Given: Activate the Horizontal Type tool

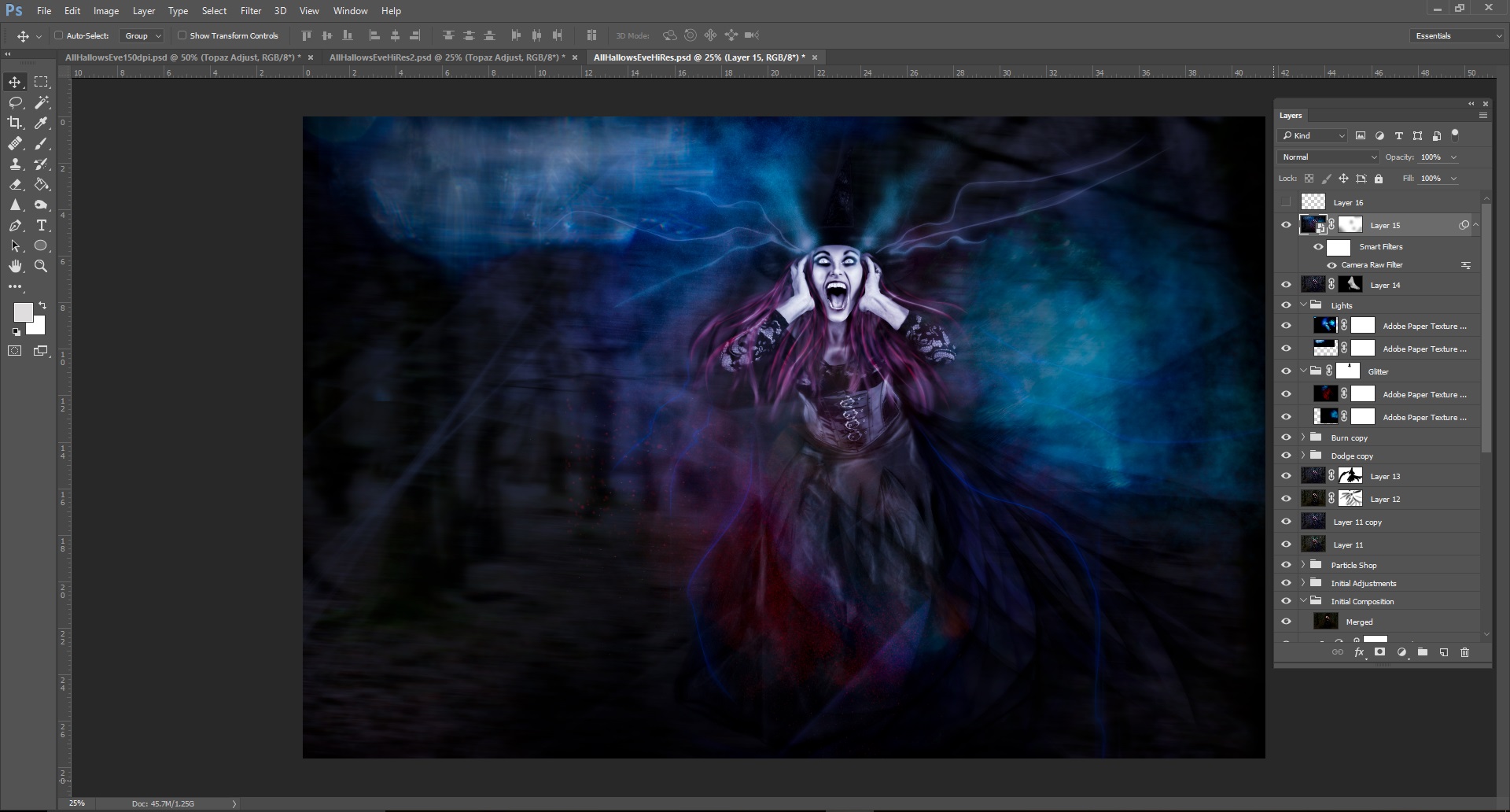Looking at the screenshot, I should (42, 225).
